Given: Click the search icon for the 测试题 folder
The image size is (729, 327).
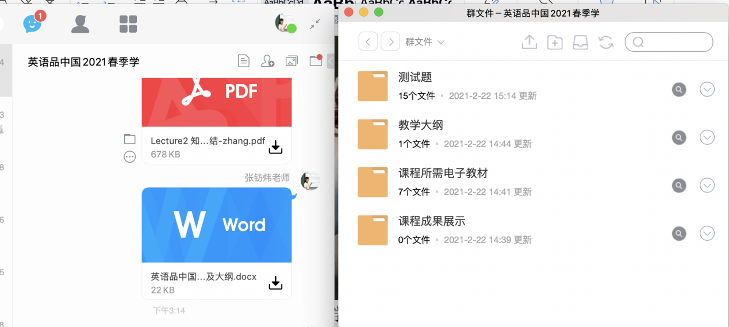Looking at the screenshot, I should point(679,90).
